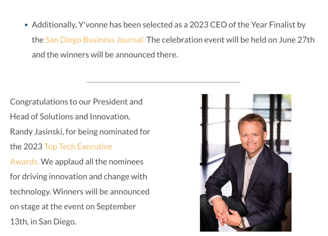Click the word "Congratulations" in the paragraph
The height and width of the screenshot is (236, 328).
tap(39, 102)
